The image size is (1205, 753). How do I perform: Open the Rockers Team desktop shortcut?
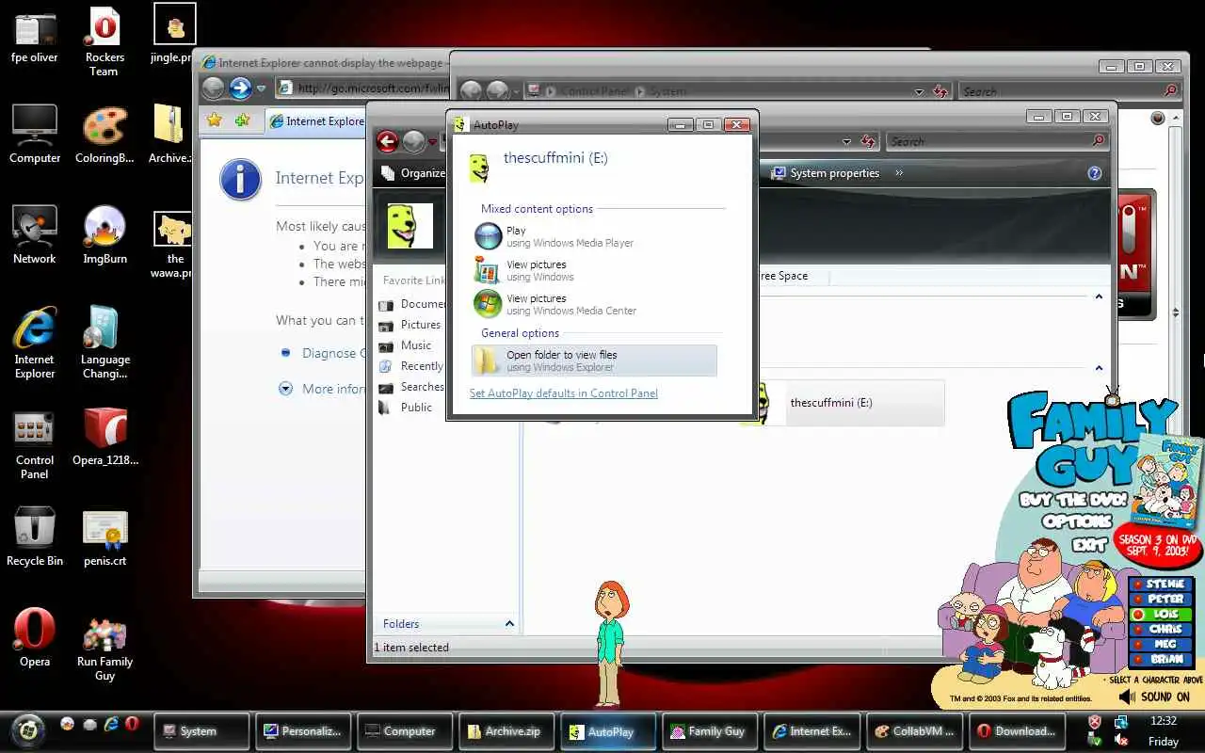[104, 42]
